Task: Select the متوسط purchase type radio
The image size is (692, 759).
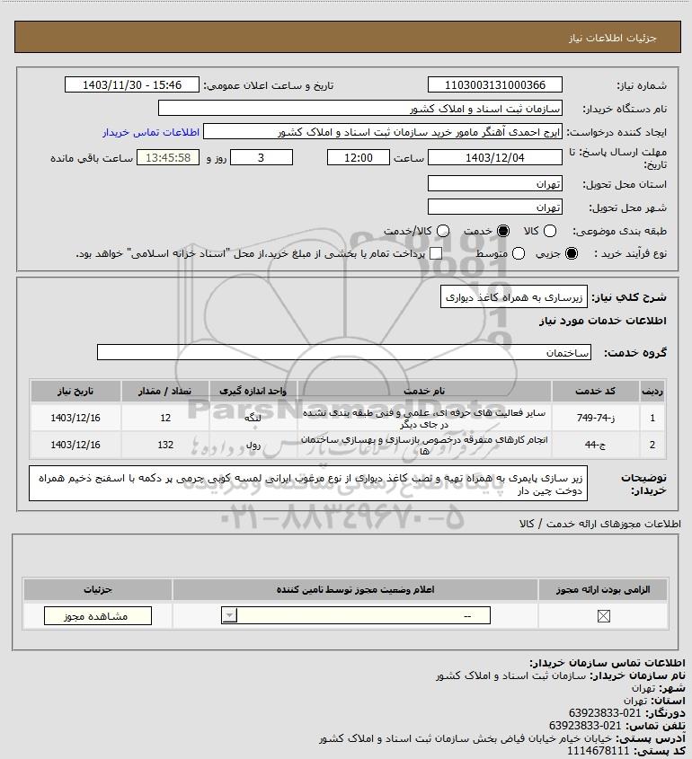Action: [519, 253]
